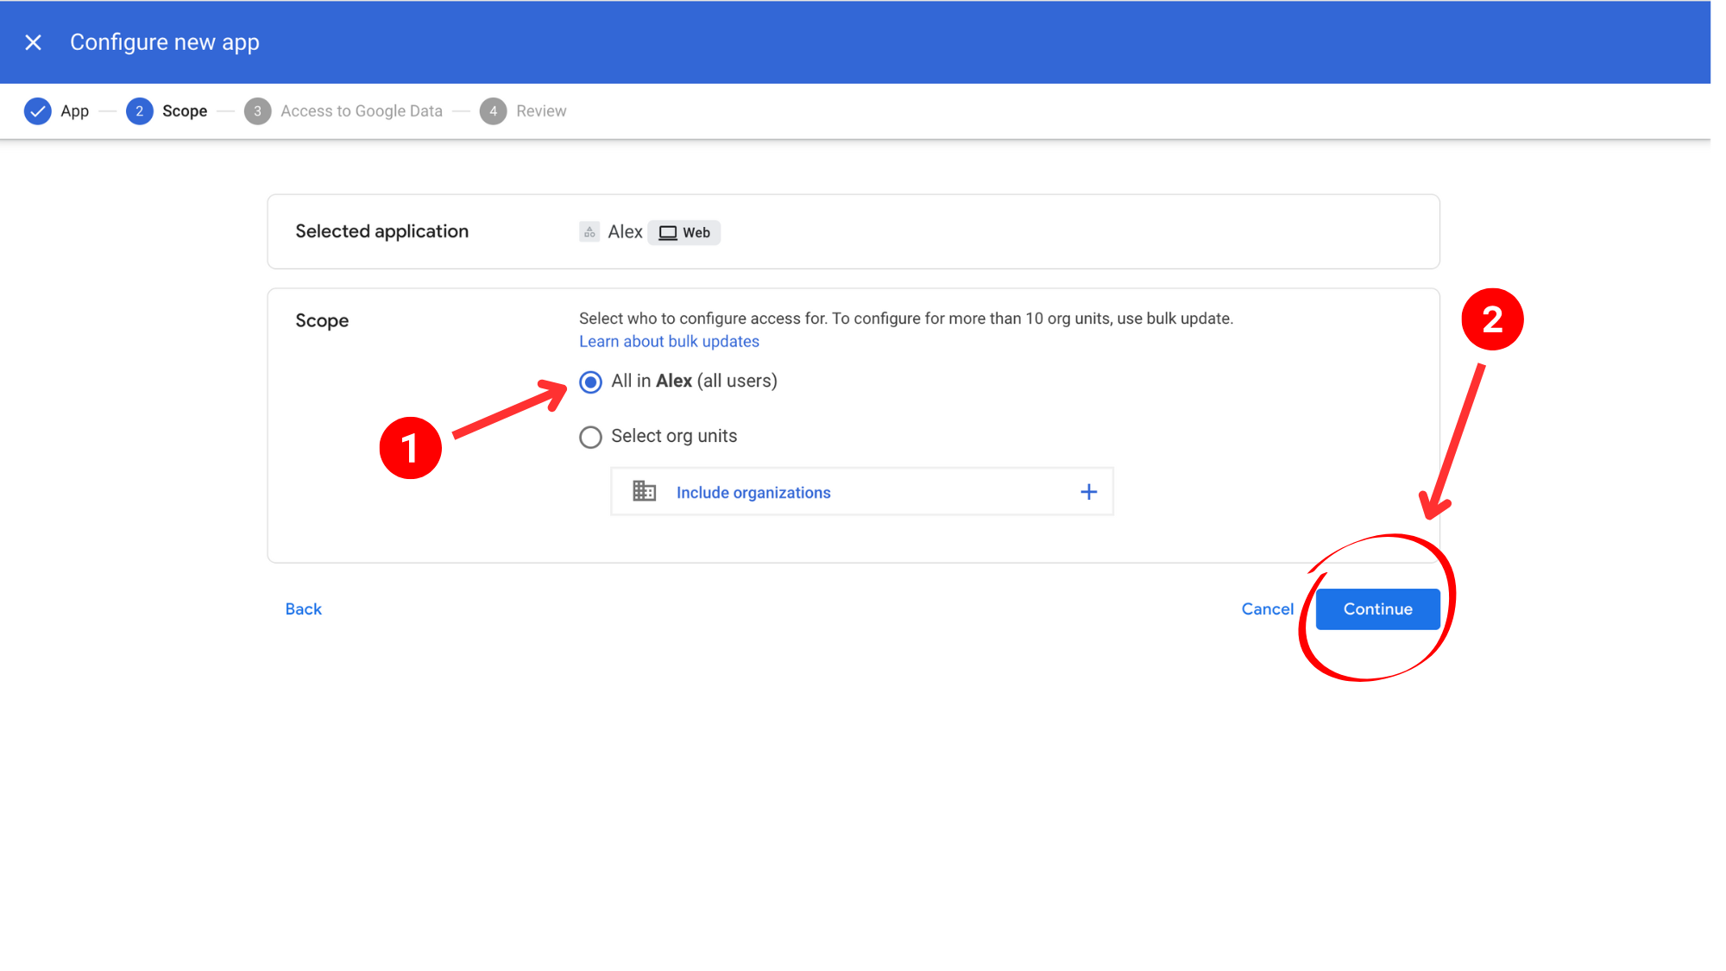Click the App step checkmark icon
1726x971 pixels.
click(37, 111)
